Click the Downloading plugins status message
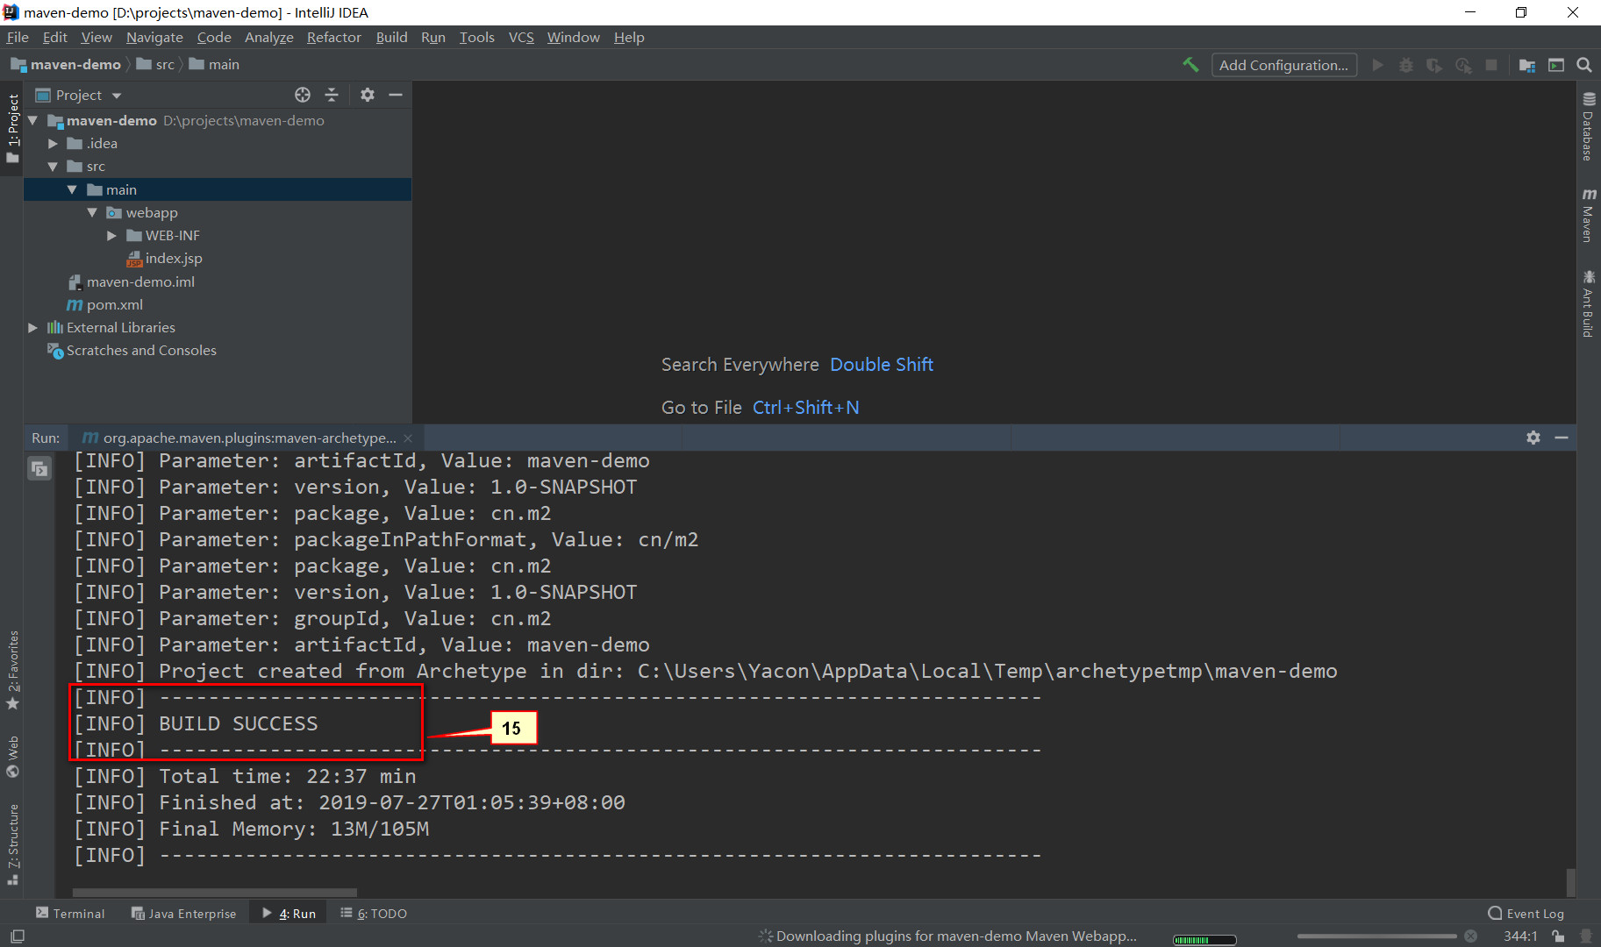 [956, 936]
